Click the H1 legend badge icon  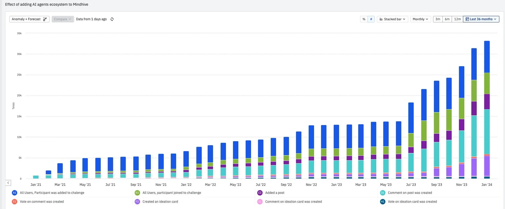click(382, 202)
